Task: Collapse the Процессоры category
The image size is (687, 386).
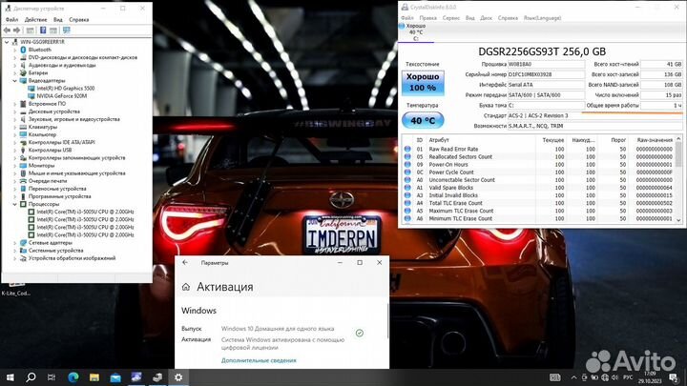Action: [15, 204]
